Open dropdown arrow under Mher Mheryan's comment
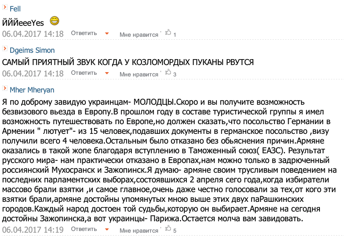This screenshot has height=239, width=344. click(x=107, y=230)
